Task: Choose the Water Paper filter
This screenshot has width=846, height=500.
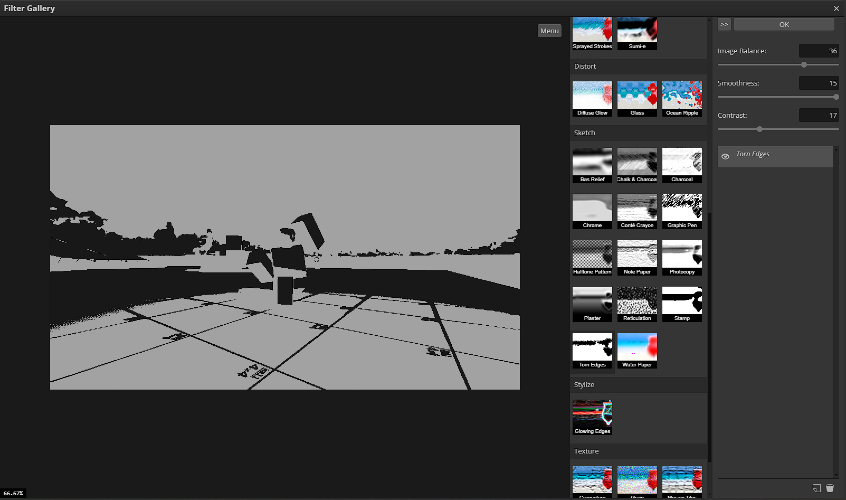Action: 636,346
